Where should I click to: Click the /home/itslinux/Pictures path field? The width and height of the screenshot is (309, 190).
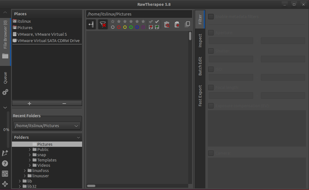click(139, 14)
